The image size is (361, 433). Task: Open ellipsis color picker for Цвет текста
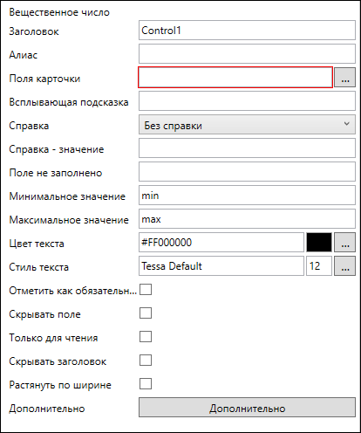(x=344, y=242)
